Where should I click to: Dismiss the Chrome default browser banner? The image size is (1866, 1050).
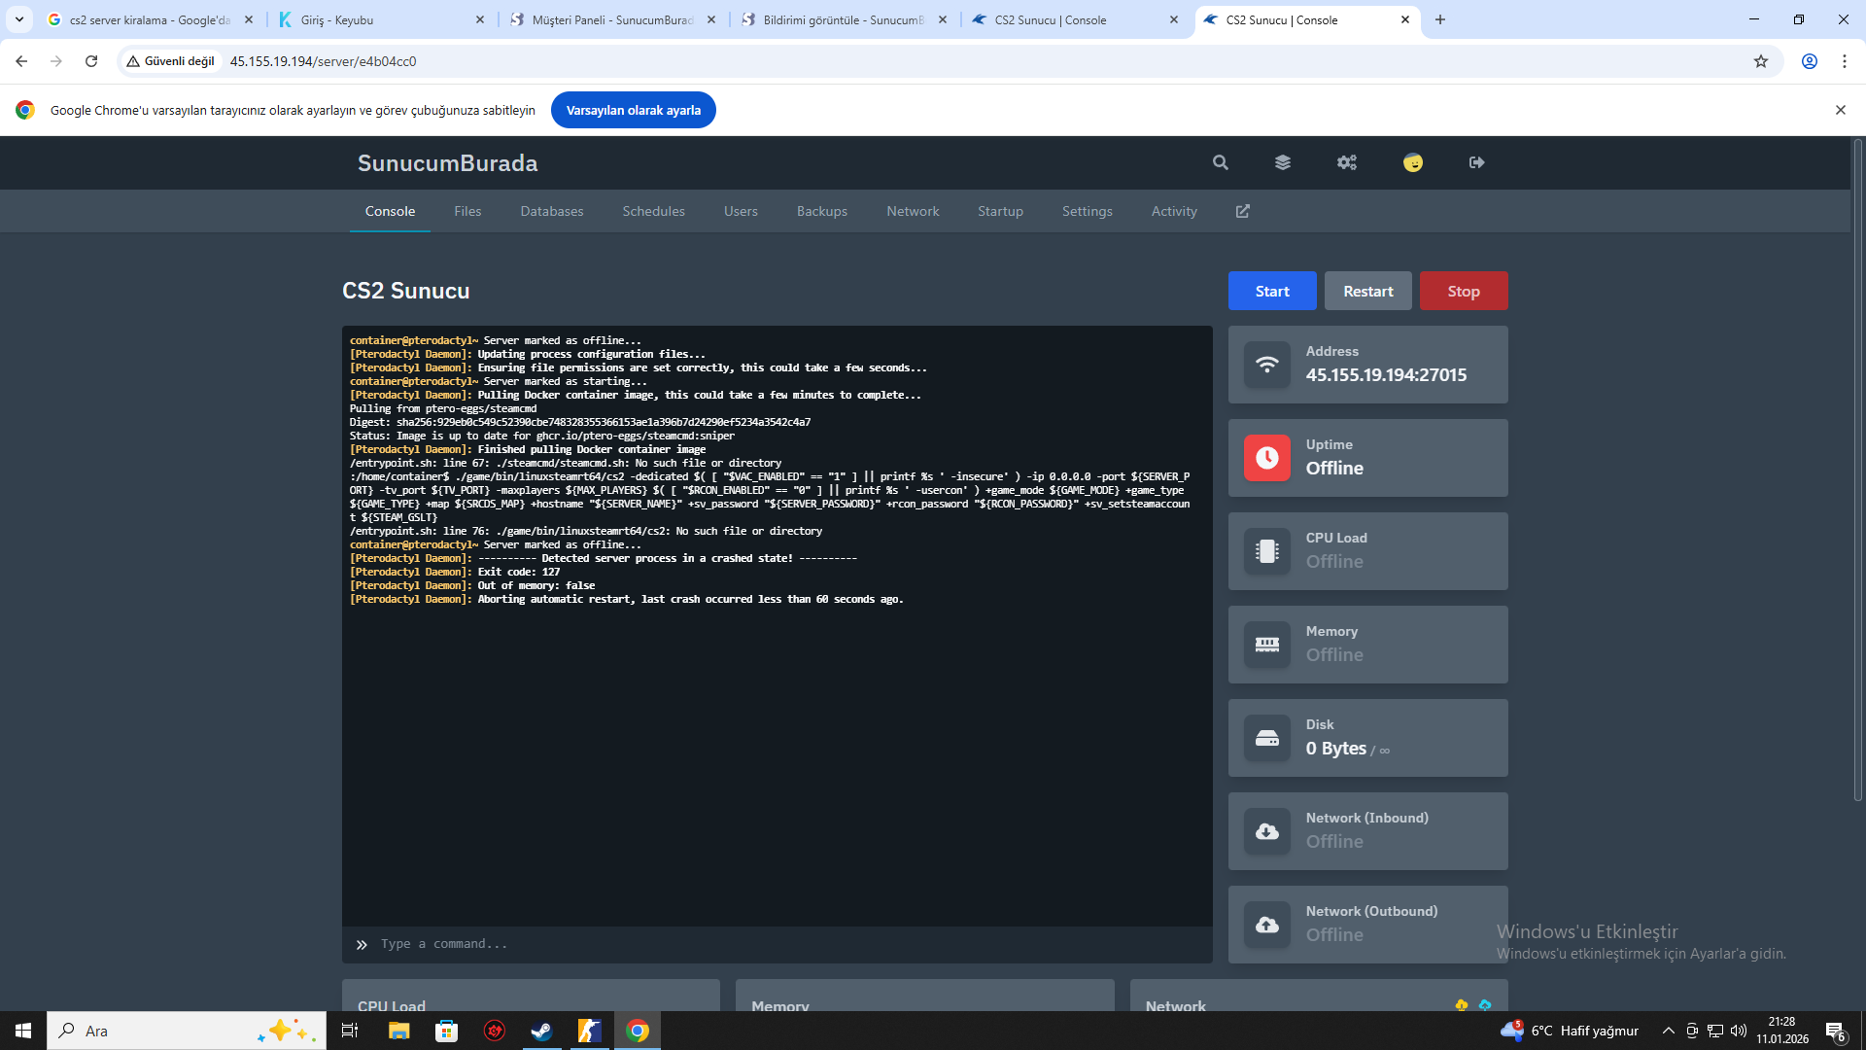pos(1841,110)
